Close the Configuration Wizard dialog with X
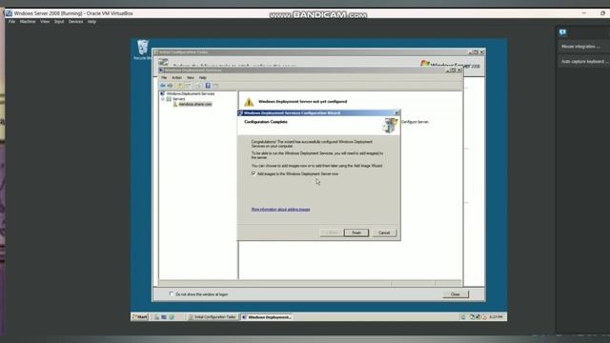 point(396,112)
